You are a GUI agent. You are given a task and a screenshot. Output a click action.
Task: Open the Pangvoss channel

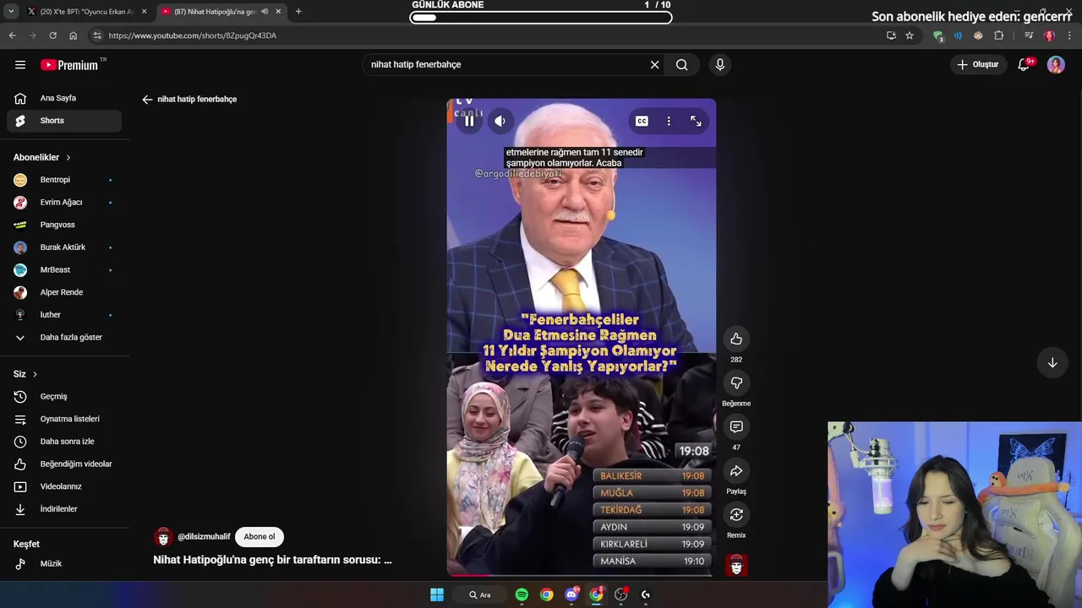(64, 225)
